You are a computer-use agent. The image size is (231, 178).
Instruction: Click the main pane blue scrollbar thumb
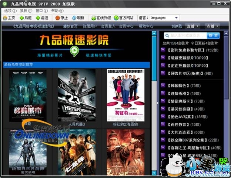point(154,59)
